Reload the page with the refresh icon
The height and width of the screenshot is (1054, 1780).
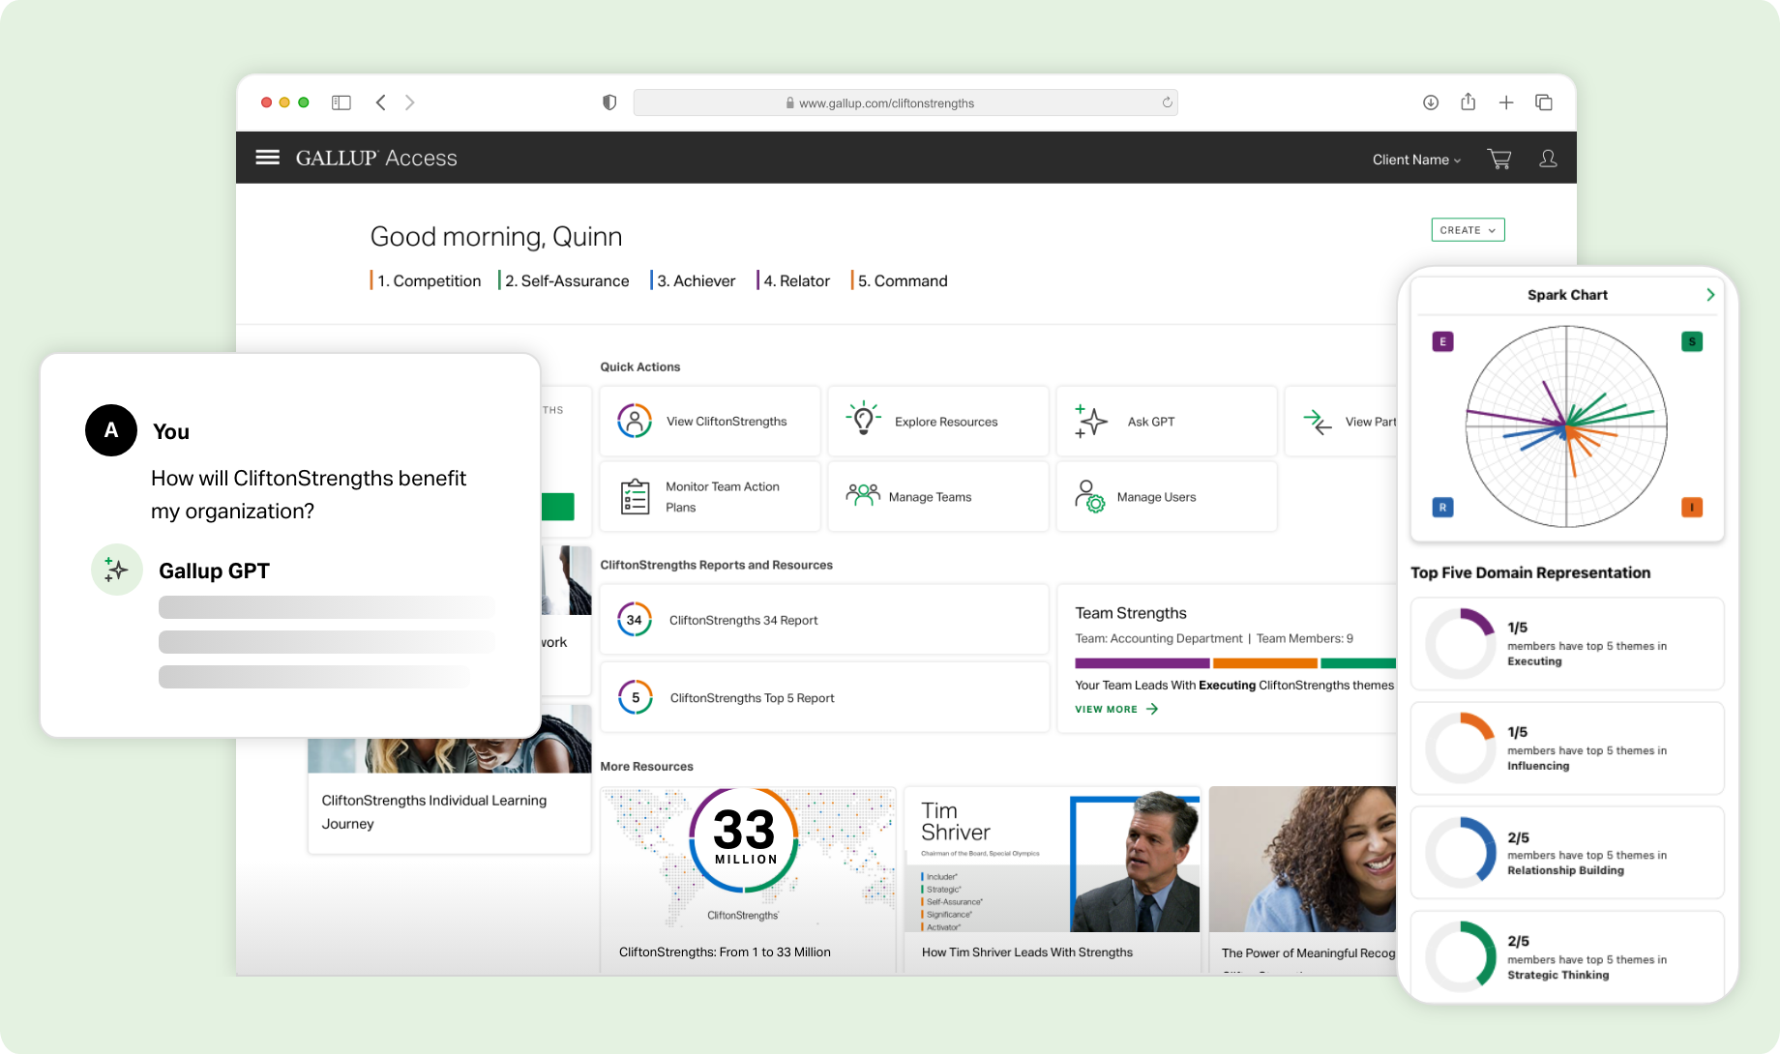tap(1168, 102)
